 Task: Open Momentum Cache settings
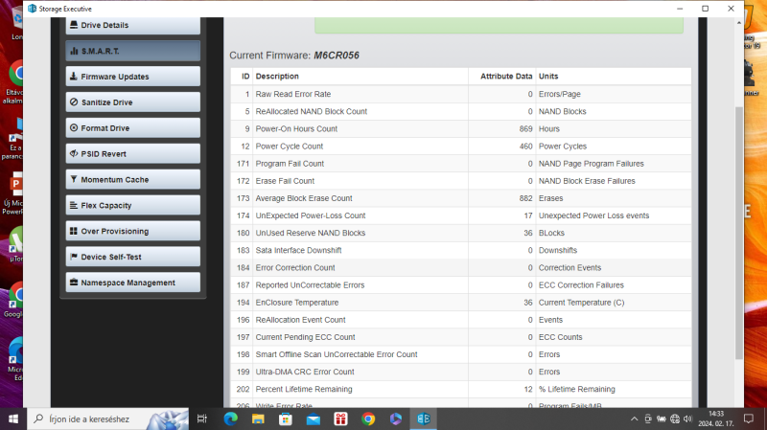tap(132, 179)
